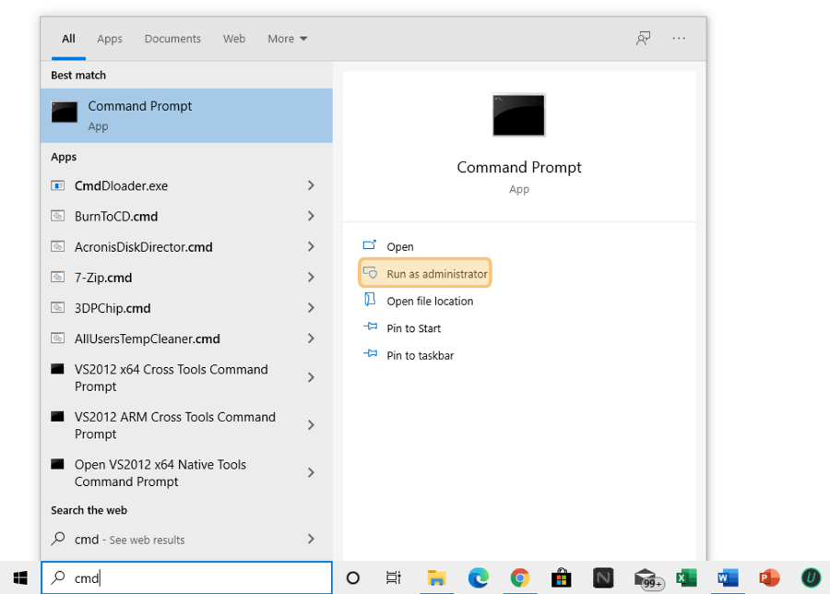The width and height of the screenshot is (830, 594).
Task: Click the VS2012 x64 Native Tools icon
Action: pyautogui.click(x=57, y=464)
